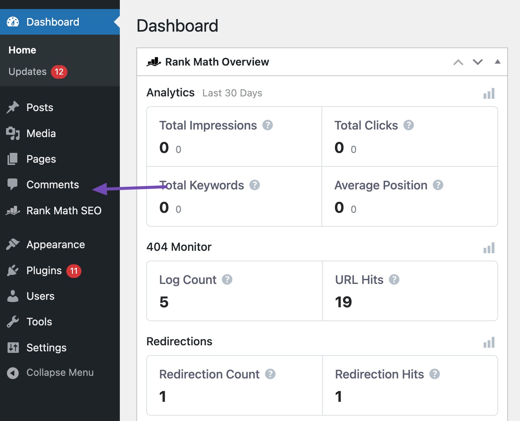Click the help icon beside Average Position
The width and height of the screenshot is (520, 421).
point(438,185)
